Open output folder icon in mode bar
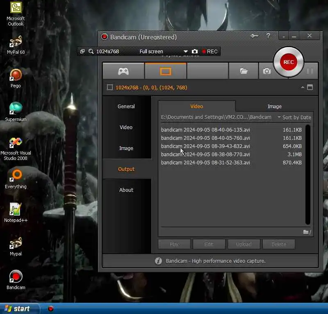Viewport: 328px width, 314px height. [244, 71]
